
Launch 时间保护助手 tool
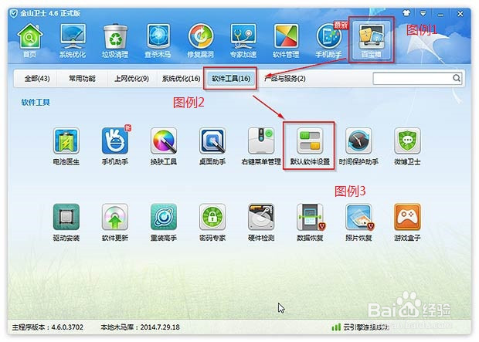pos(358,146)
